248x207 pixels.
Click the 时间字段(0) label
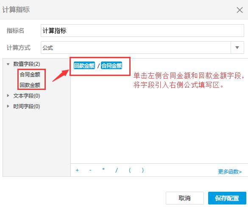point(27,106)
